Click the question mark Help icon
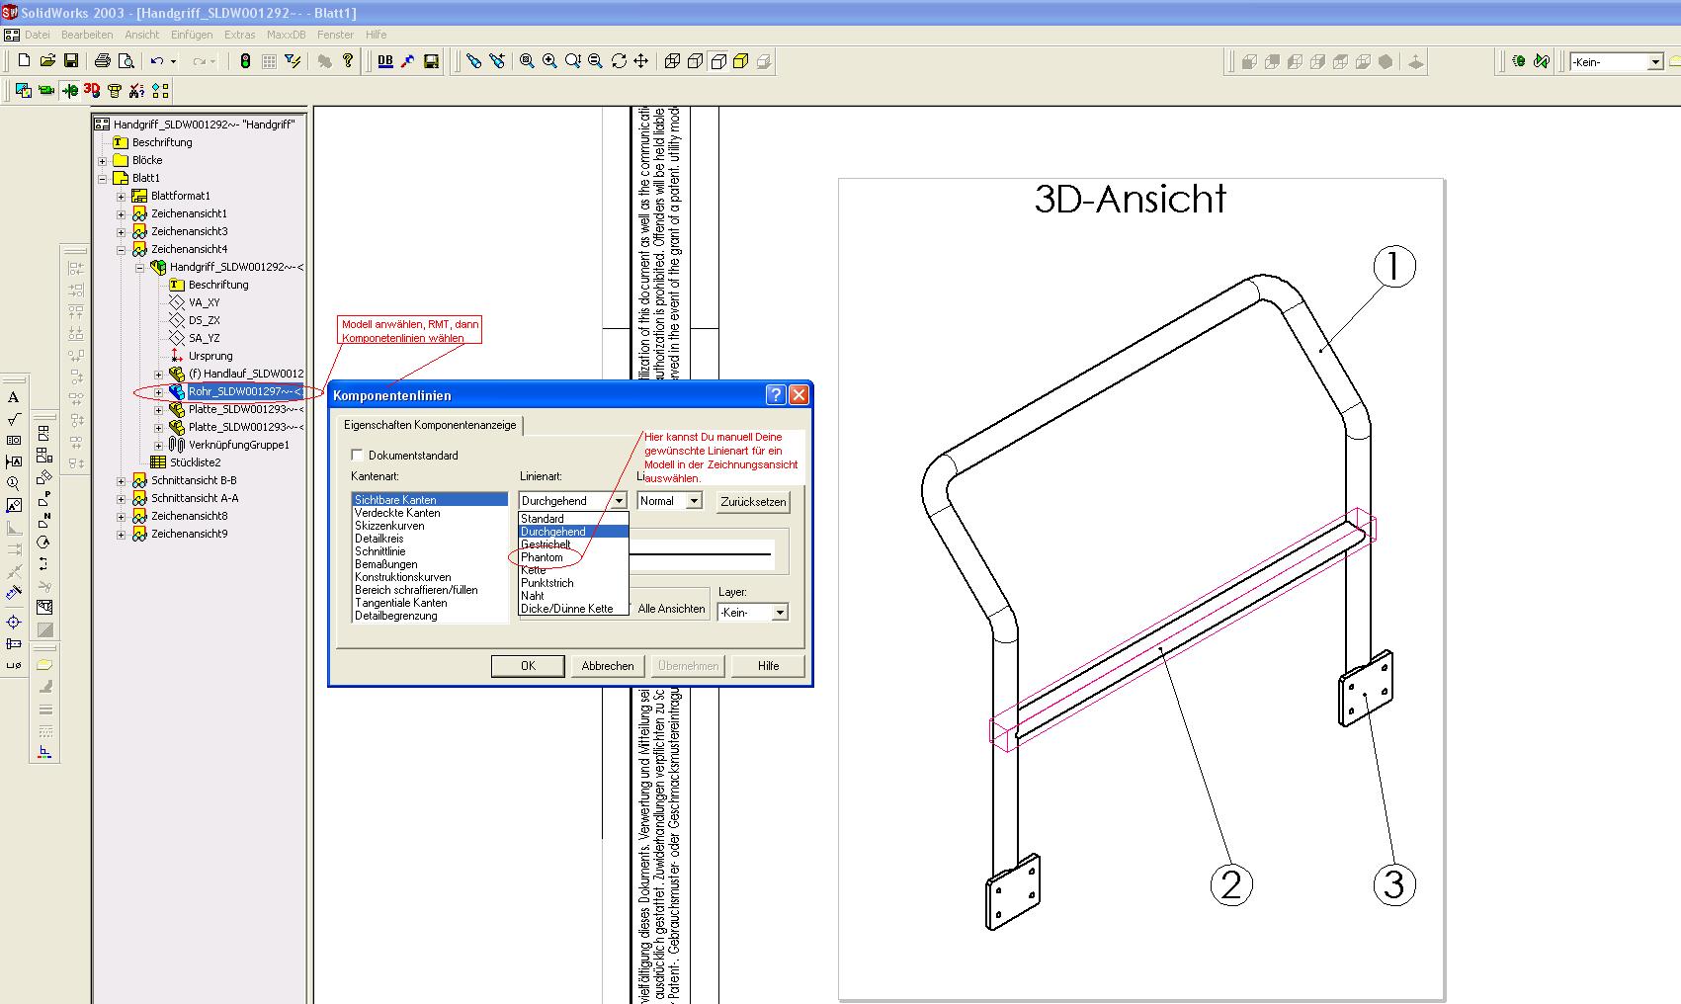This screenshot has width=1681, height=1004. 348,61
